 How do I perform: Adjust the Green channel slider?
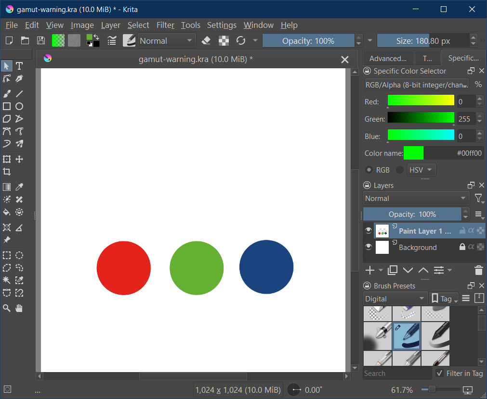click(x=421, y=118)
